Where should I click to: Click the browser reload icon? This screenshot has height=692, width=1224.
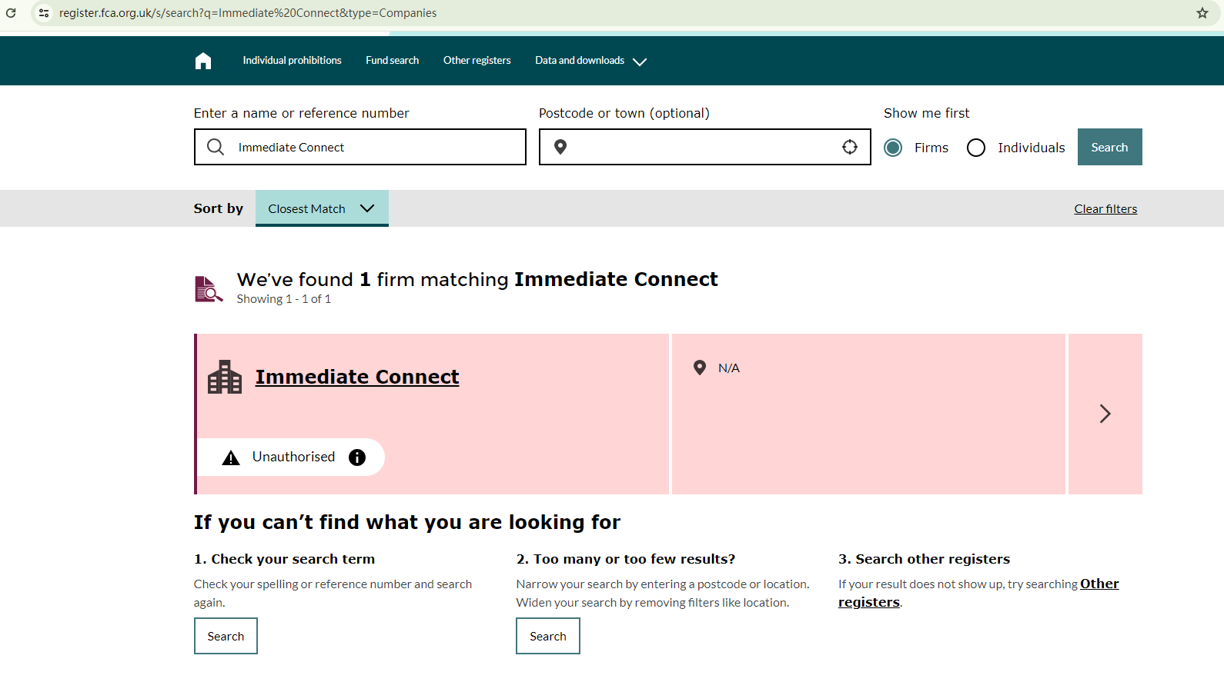pyautogui.click(x=11, y=13)
